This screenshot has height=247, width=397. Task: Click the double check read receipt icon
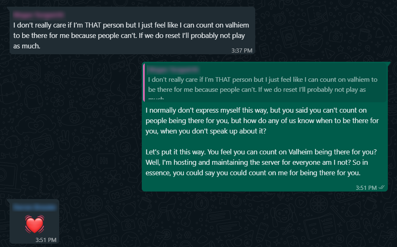click(x=381, y=188)
